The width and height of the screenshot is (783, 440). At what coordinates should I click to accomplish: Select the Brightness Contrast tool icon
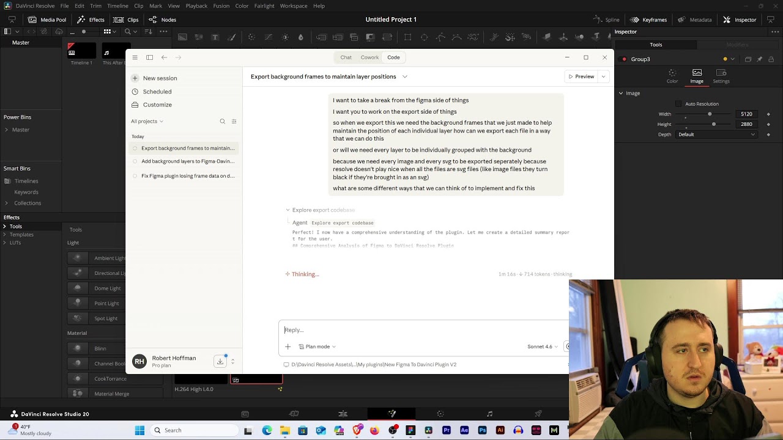point(285,37)
